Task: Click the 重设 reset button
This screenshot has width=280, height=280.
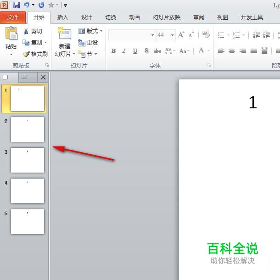Action: pos(88,43)
